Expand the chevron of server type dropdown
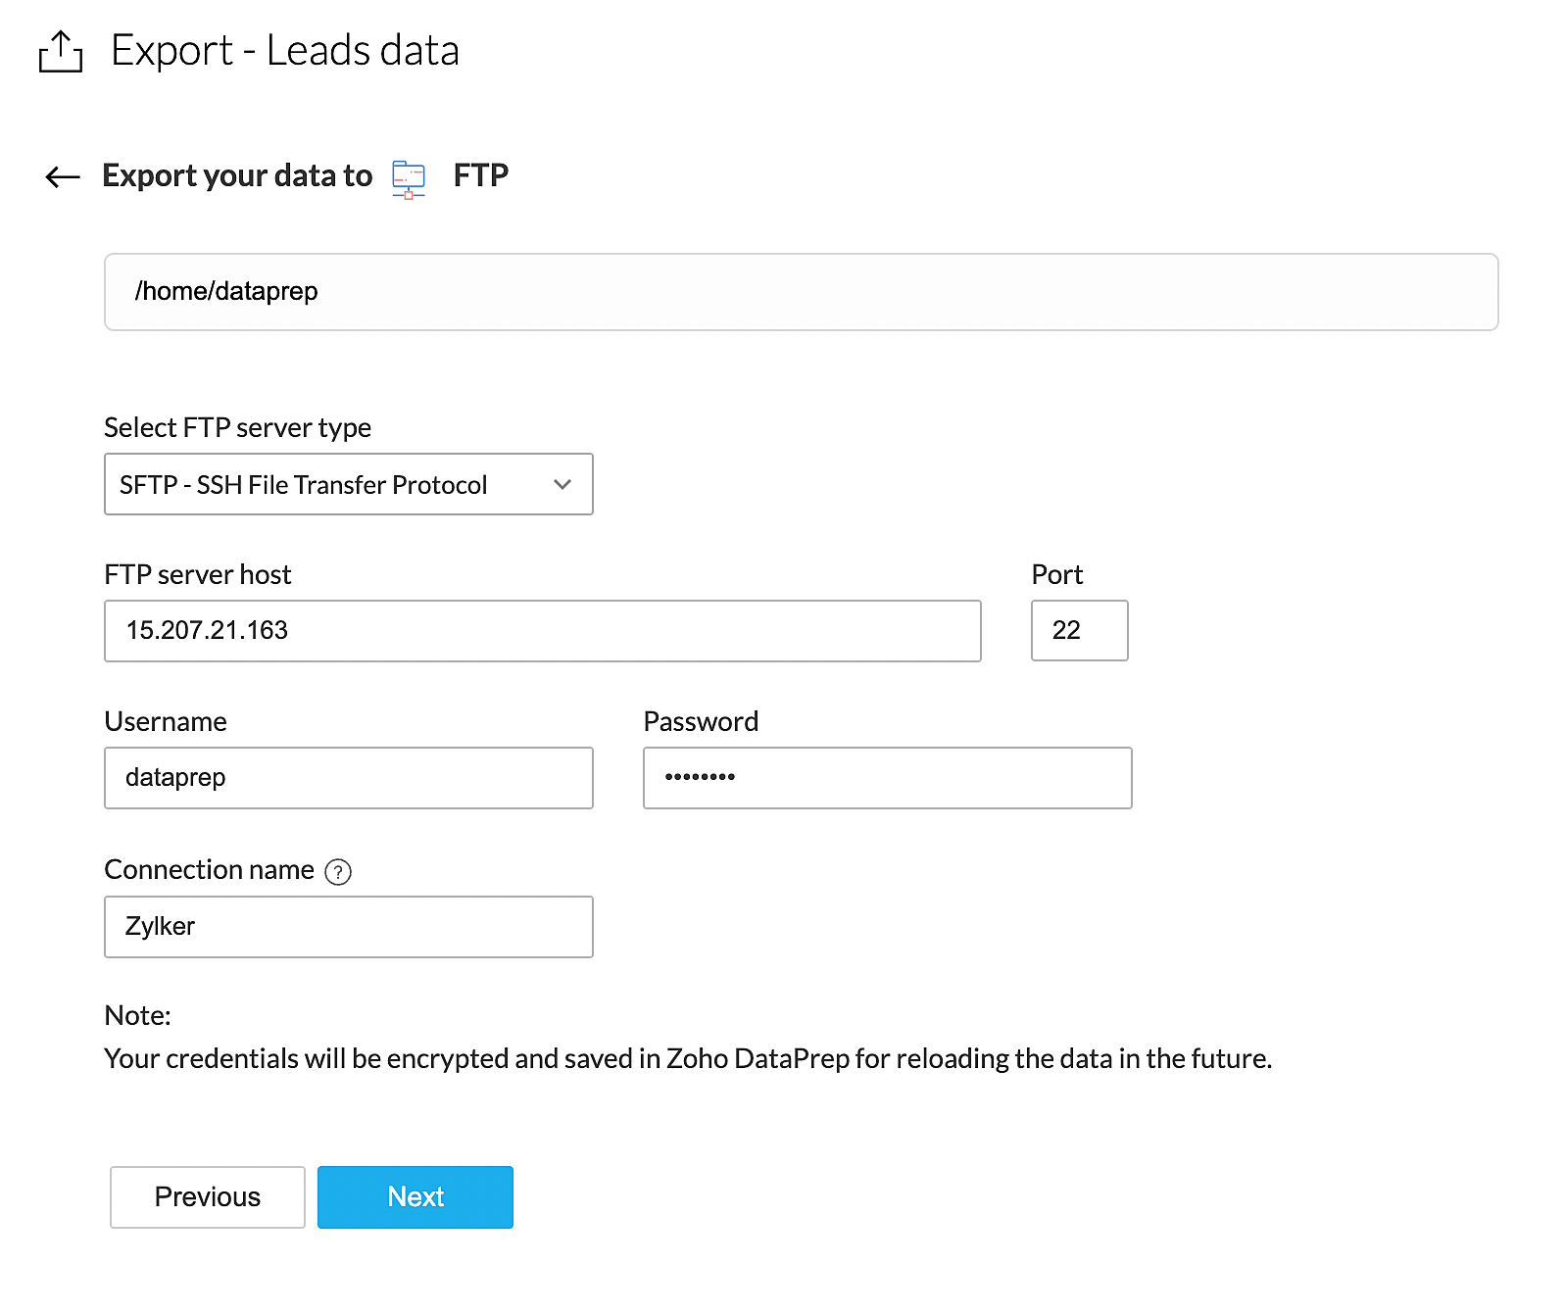The width and height of the screenshot is (1564, 1313). point(562,485)
